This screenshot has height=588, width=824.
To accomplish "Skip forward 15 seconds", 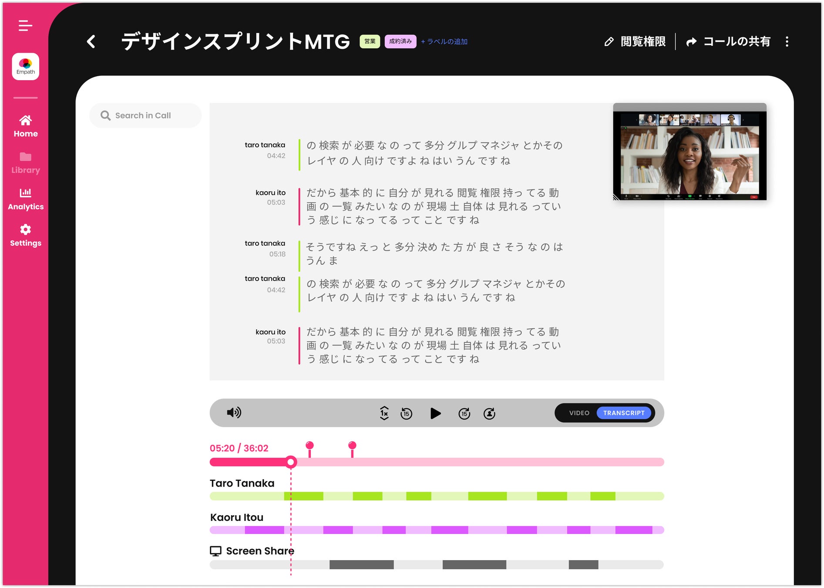I will [464, 413].
